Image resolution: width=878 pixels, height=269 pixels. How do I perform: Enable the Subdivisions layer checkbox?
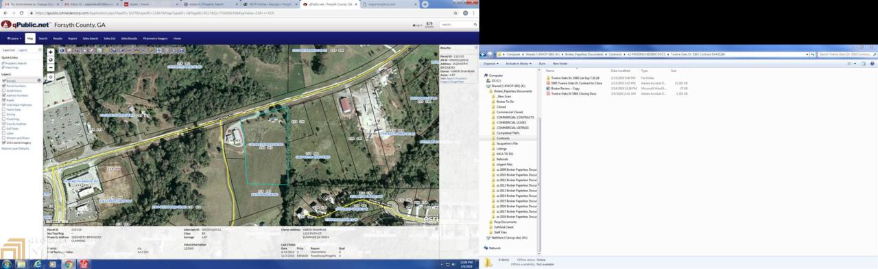coord(4,91)
